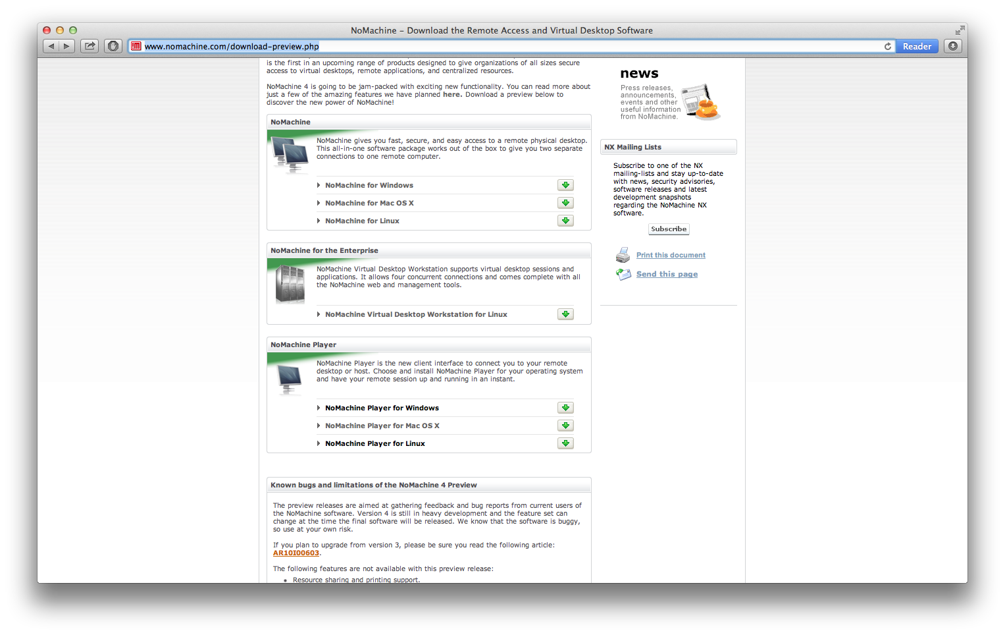Open NoMachine Virtual Desktop Workstation for Linux link
Image resolution: width=1005 pixels, height=635 pixels.
coord(416,314)
